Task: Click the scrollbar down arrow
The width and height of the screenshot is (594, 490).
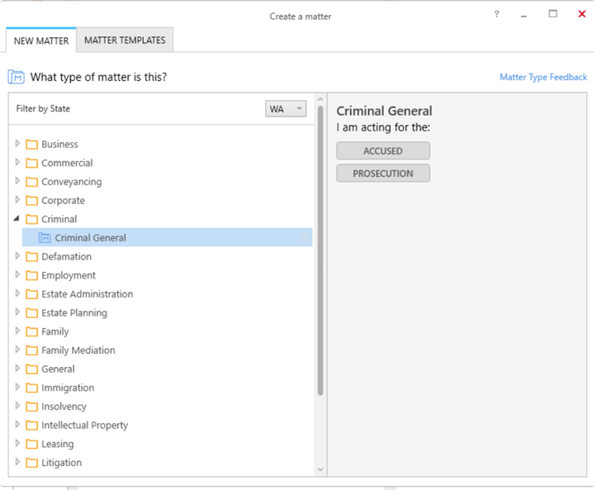Action: tap(321, 469)
